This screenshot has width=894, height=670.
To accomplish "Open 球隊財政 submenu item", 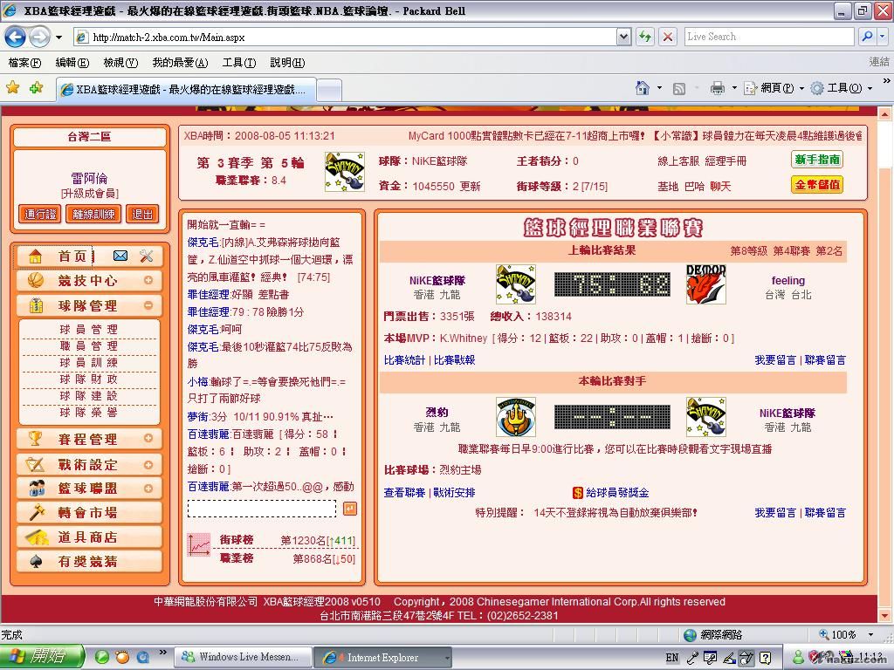I will pyautogui.click(x=89, y=379).
